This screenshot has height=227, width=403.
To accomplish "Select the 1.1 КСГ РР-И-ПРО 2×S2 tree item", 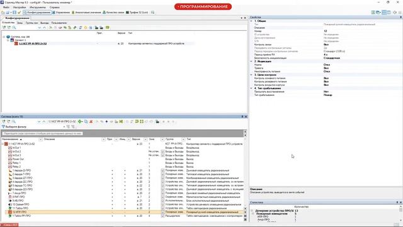I will point(33,44).
